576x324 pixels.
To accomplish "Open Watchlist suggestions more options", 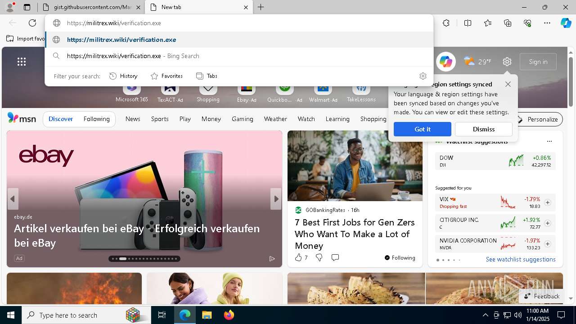I will [549, 141].
